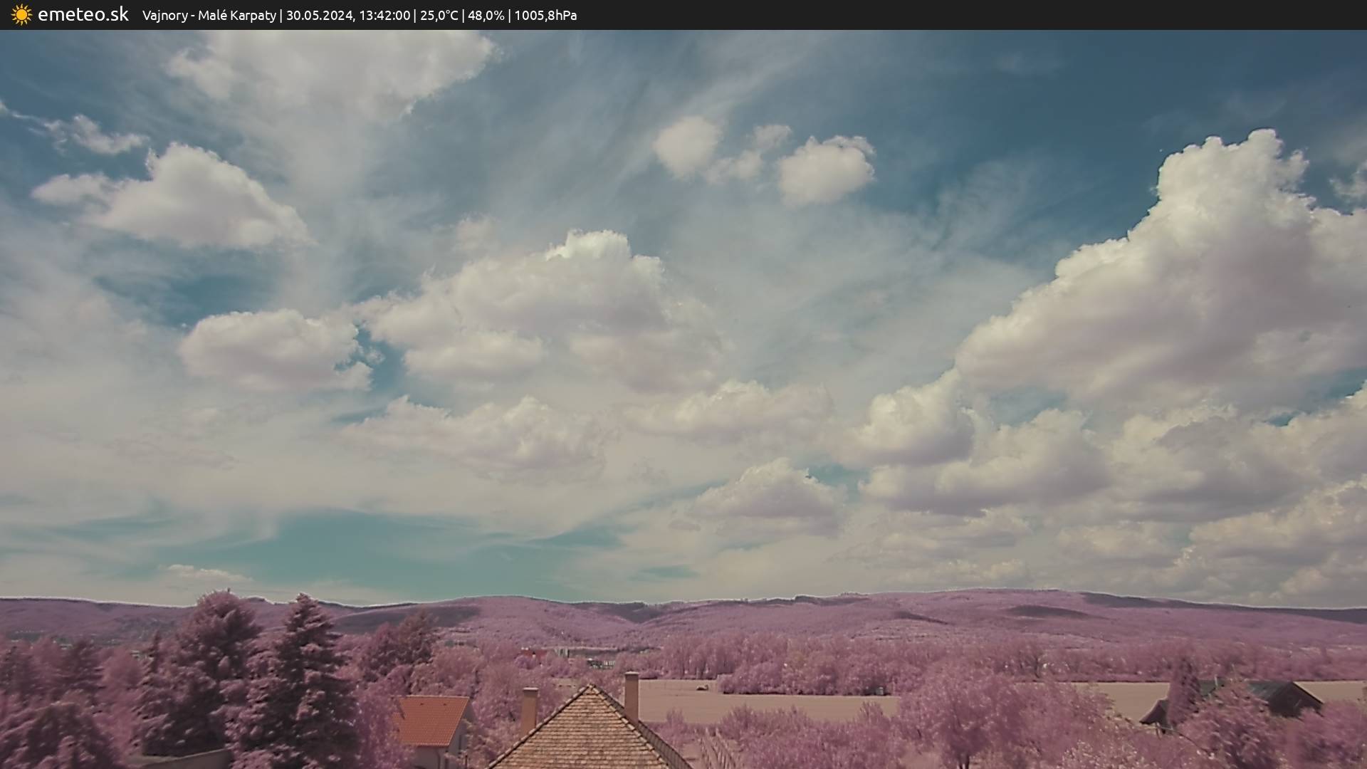Click the left chimney on the tiled roof
Screen dimensions: 1367x769
tap(529, 708)
